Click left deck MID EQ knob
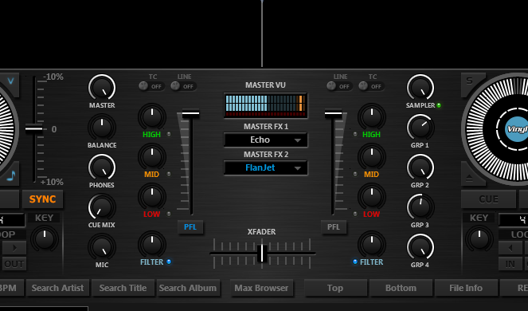 [152, 157]
